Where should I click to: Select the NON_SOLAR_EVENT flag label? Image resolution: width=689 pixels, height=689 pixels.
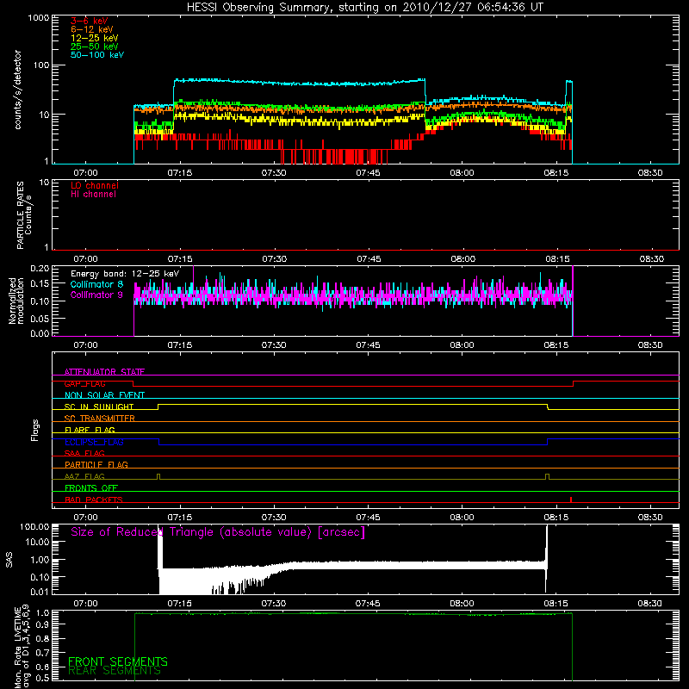(104, 395)
